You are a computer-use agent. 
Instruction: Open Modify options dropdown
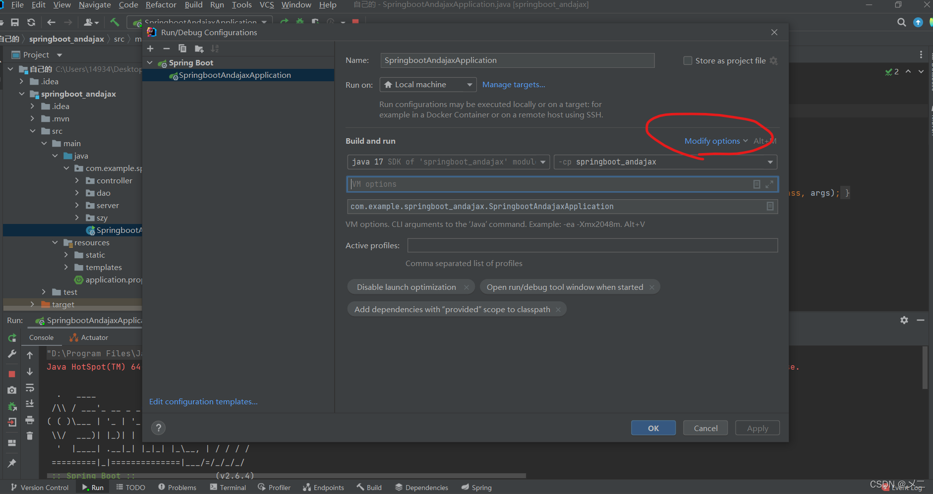(x=716, y=141)
